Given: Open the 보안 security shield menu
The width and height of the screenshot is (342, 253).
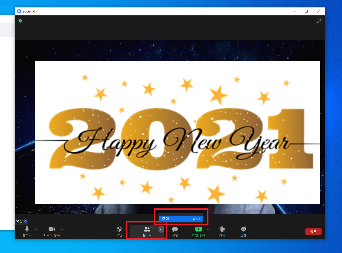Looking at the screenshot, I should click(x=119, y=231).
